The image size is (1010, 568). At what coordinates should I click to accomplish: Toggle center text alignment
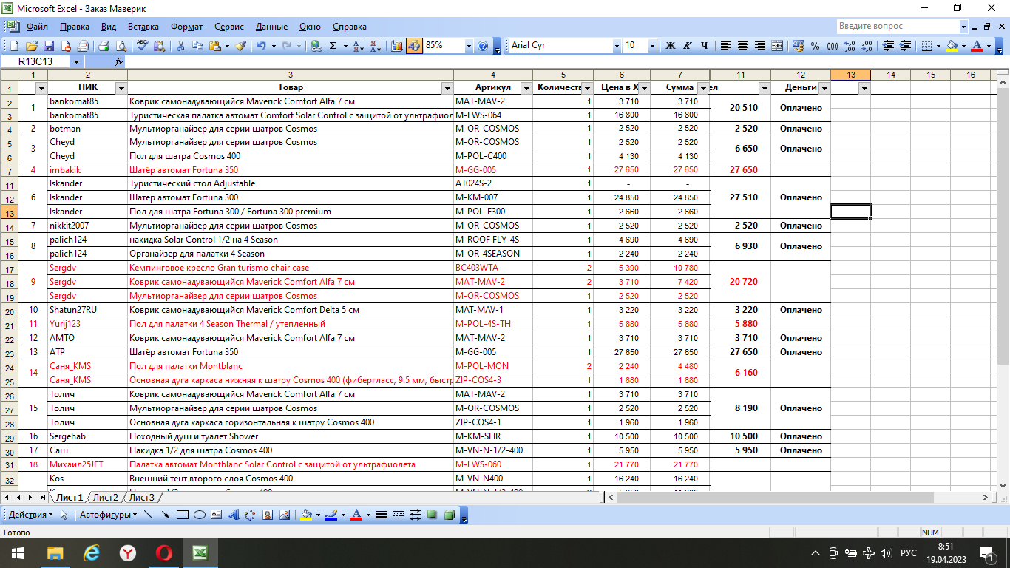[x=743, y=46]
